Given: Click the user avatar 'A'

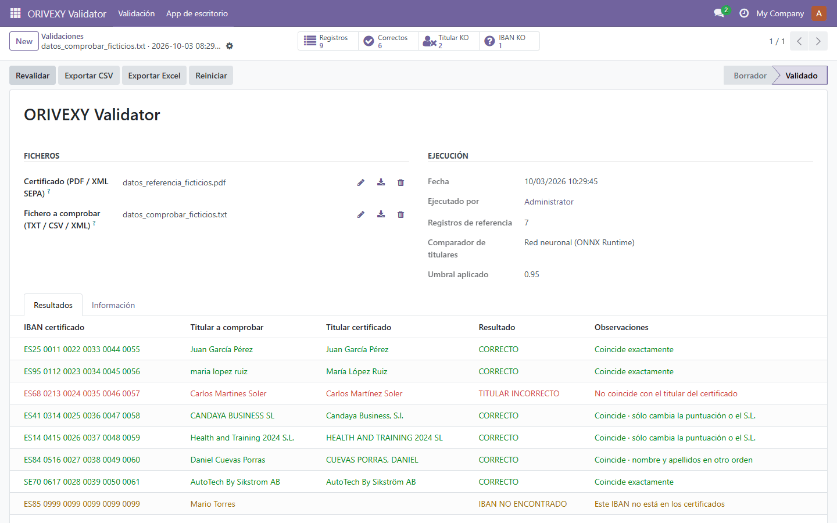Looking at the screenshot, I should point(819,13).
